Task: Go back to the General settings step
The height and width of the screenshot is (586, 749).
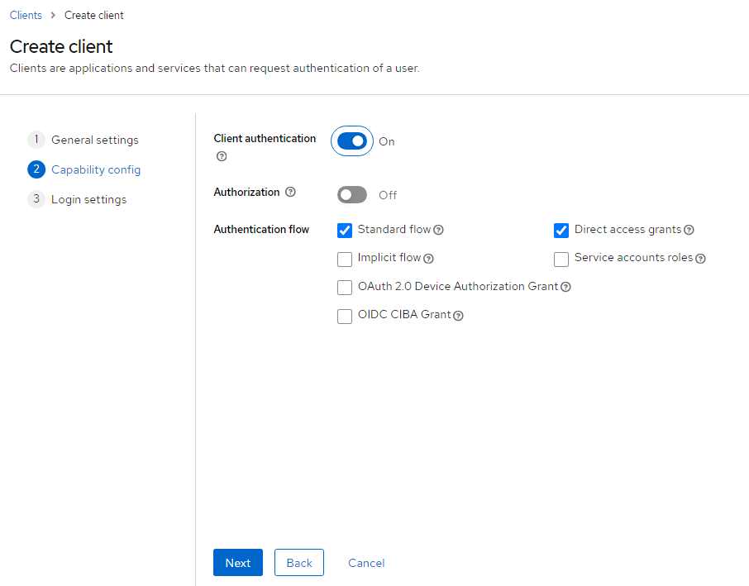Action: point(95,140)
